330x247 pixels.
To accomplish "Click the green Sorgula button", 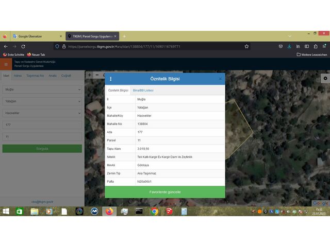I will [42, 148].
